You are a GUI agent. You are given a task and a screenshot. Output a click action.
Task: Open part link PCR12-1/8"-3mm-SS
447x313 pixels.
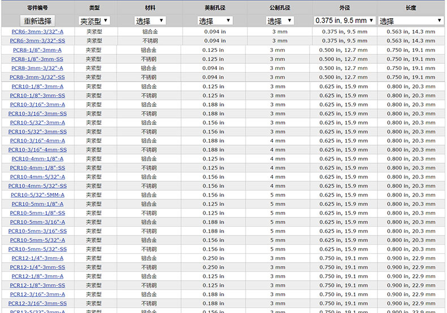[x=37, y=285]
